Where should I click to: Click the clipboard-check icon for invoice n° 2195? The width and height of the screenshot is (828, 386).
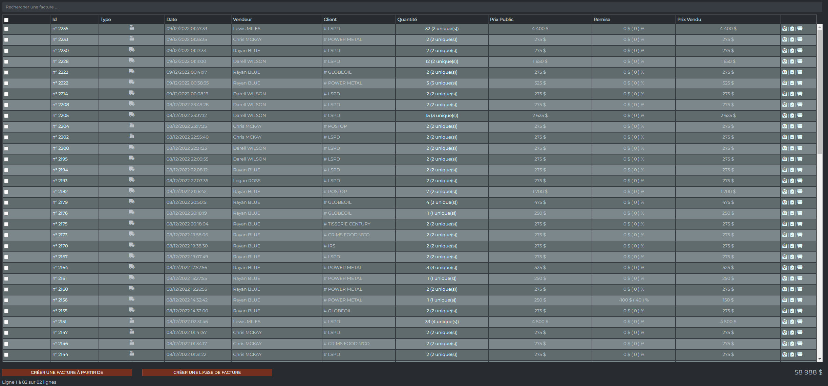click(x=792, y=159)
